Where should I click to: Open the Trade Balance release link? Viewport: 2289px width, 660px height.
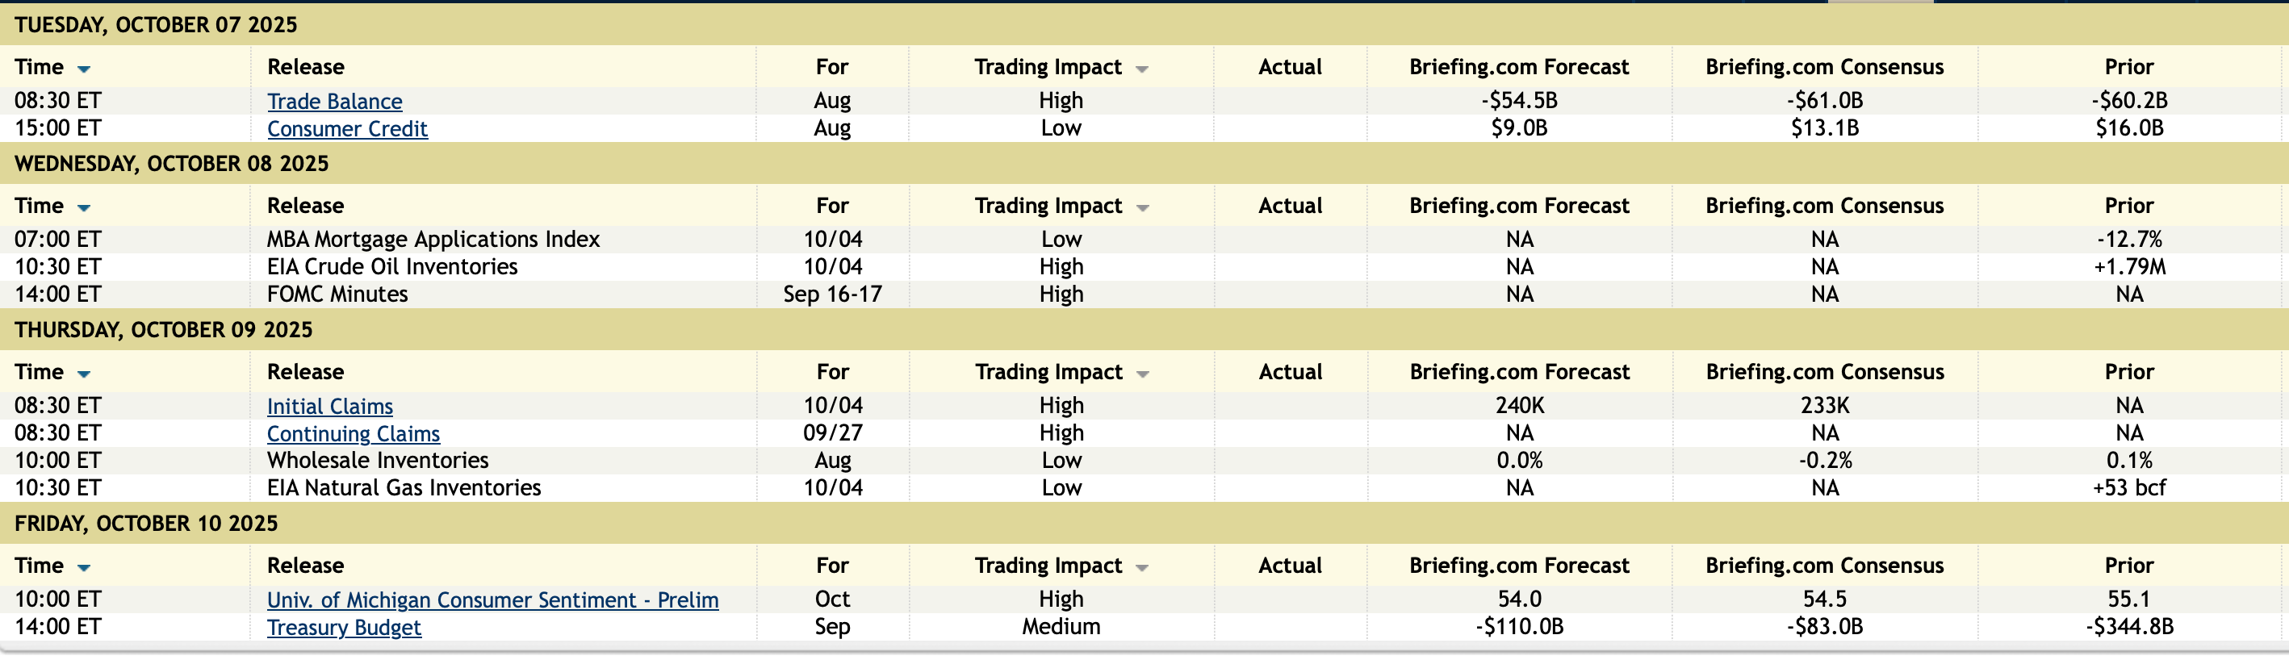point(334,102)
